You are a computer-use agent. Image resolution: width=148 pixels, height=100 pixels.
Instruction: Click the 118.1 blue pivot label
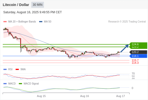point(138,56)
